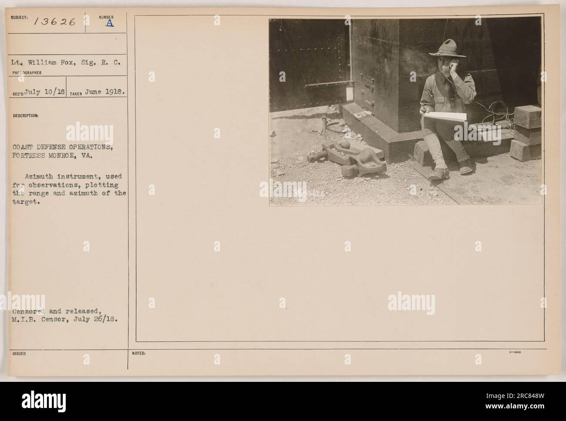
Task: Select the blue letter A under Number
Action: pos(110,24)
